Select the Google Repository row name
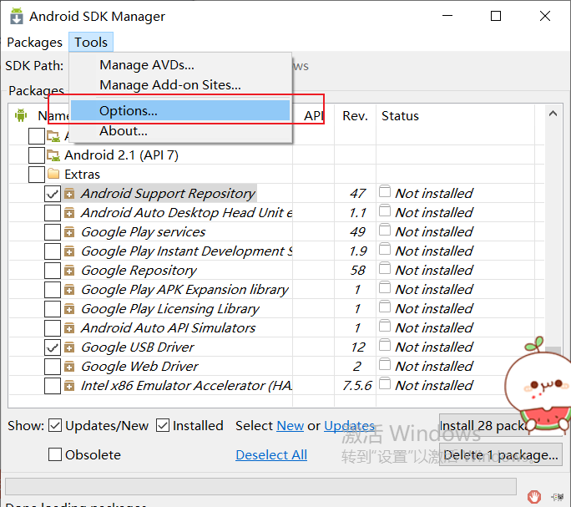The image size is (571, 507). 139,271
